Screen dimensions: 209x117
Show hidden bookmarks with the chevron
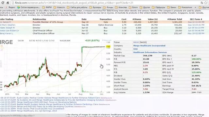(x=195, y=7)
